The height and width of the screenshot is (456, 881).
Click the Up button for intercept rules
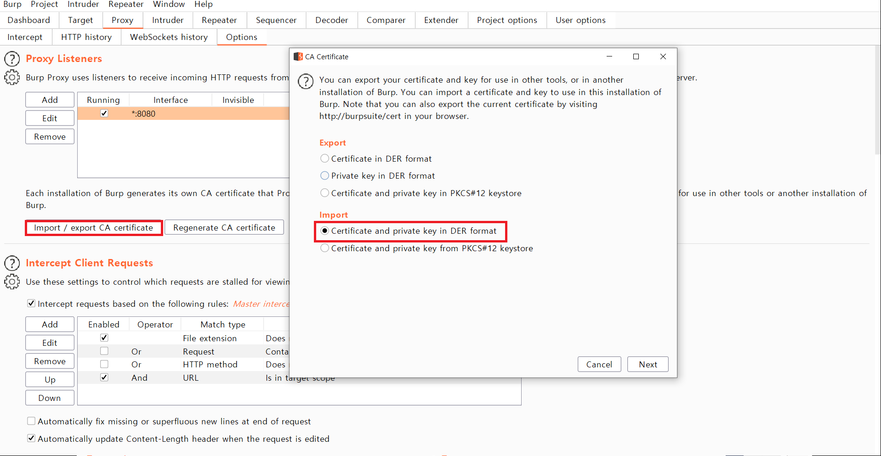50,379
